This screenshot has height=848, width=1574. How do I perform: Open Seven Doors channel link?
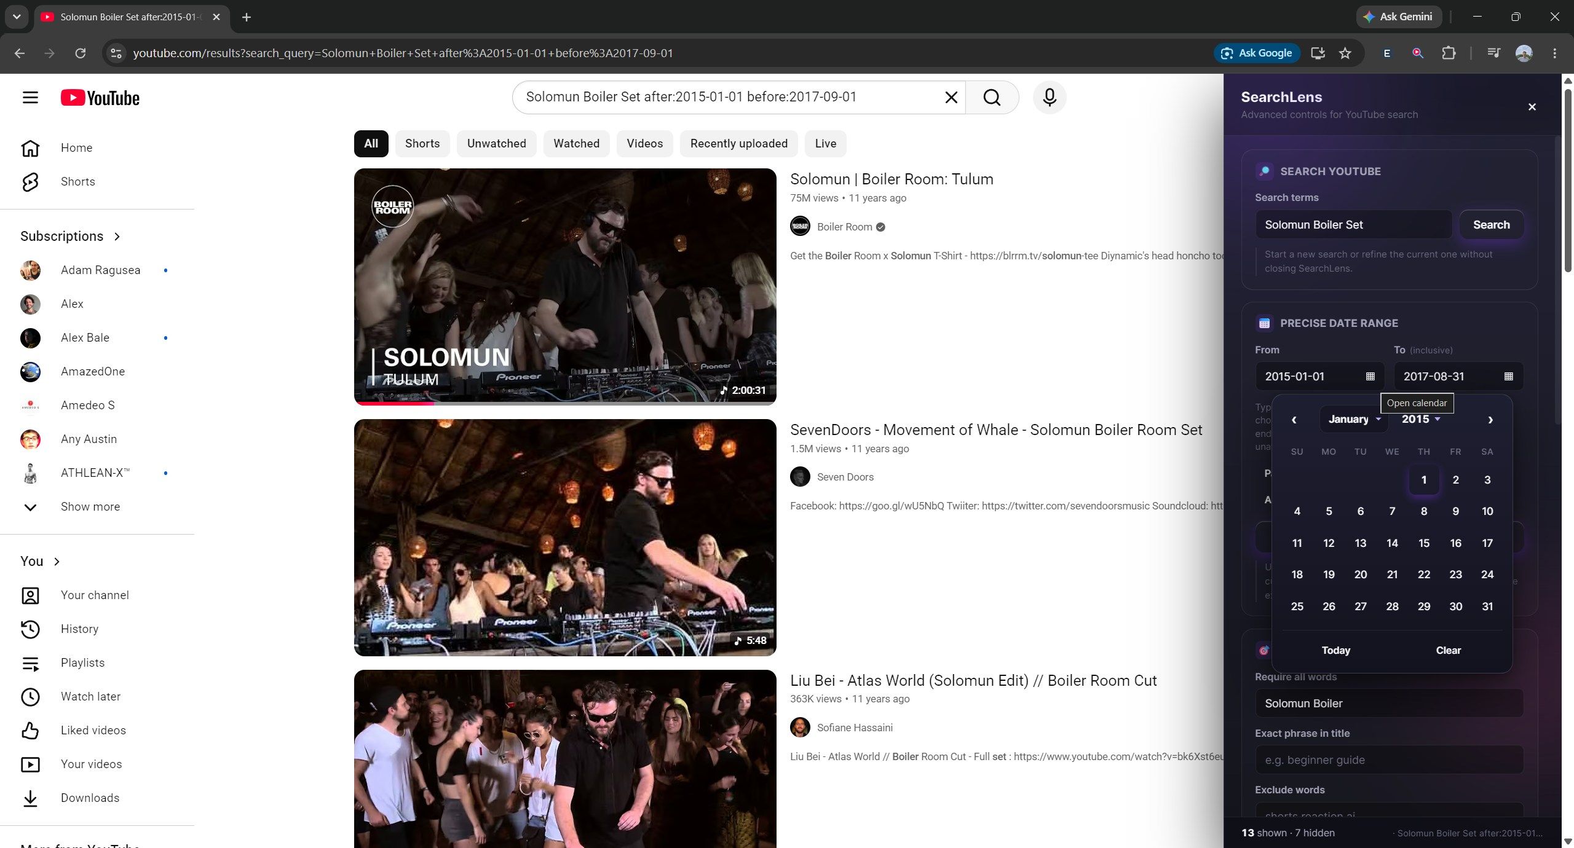click(x=845, y=477)
